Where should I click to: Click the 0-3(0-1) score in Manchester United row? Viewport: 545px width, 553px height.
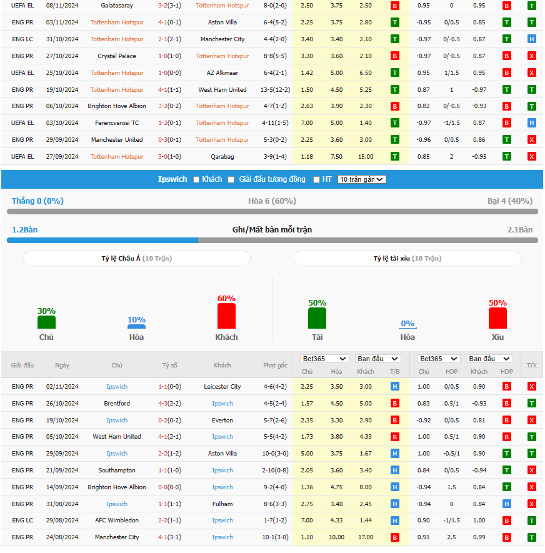click(x=169, y=140)
